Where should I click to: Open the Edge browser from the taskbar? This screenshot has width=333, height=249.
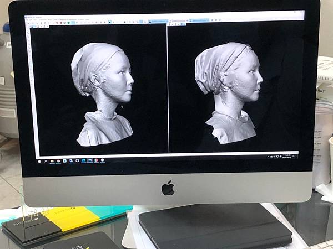tap(83, 160)
